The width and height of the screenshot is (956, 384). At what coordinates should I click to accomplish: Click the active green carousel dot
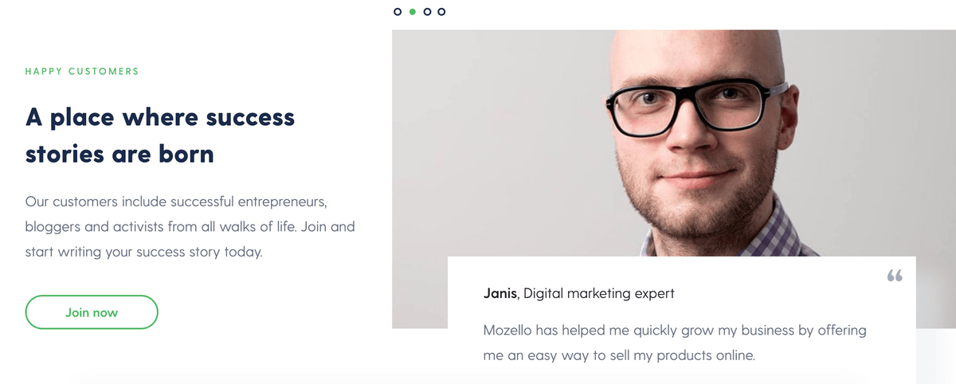412,11
